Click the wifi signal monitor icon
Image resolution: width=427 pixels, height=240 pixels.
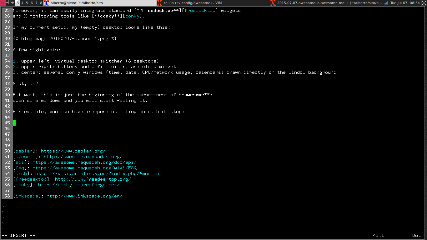point(386,3)
